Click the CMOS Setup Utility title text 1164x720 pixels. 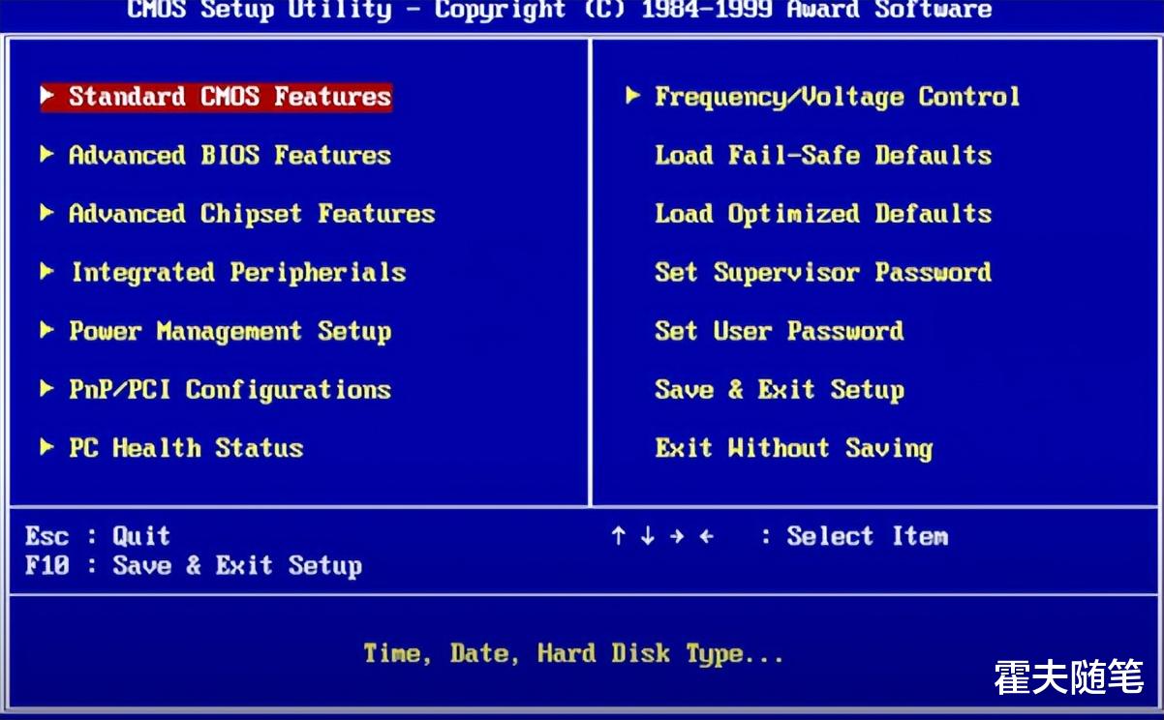pyautogui.click(x=560, y=11)
